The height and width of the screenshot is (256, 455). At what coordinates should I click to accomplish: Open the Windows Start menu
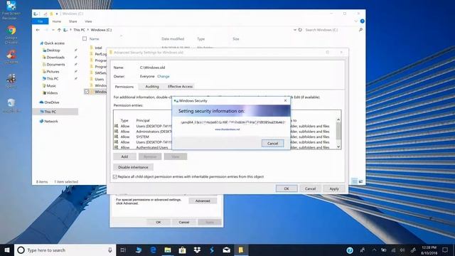pos(7,250)
